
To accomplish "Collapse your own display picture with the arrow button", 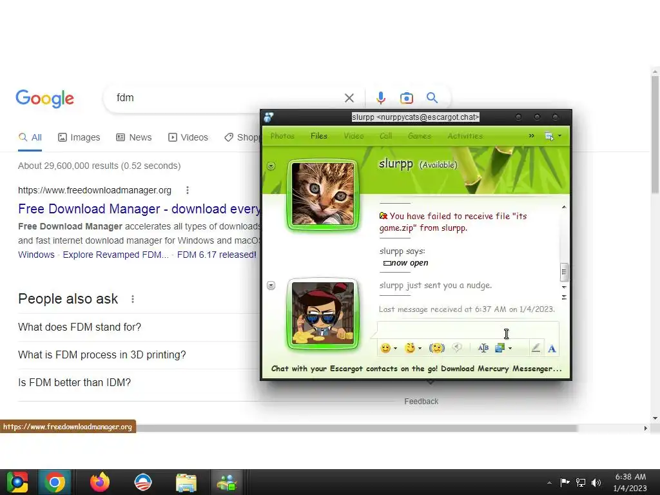I will [x=271, y=286].
